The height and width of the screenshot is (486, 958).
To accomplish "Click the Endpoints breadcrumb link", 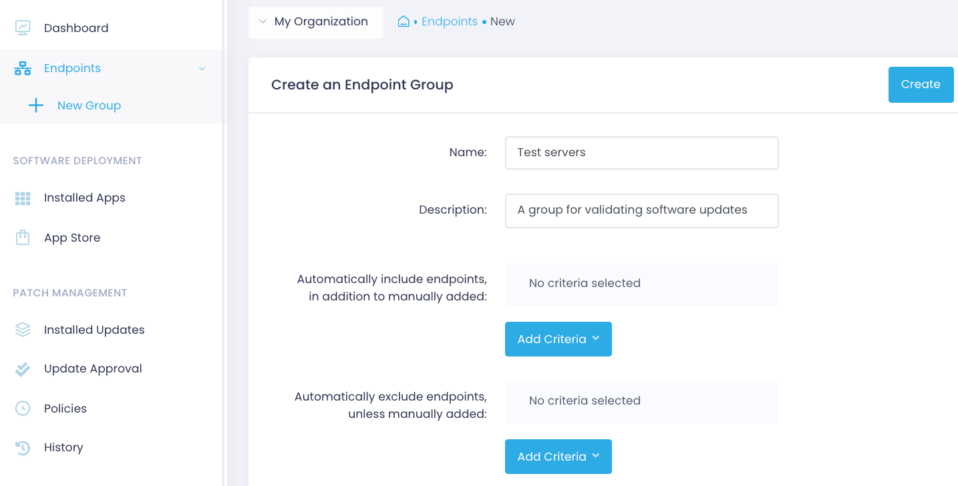I will tap(450, 21).
